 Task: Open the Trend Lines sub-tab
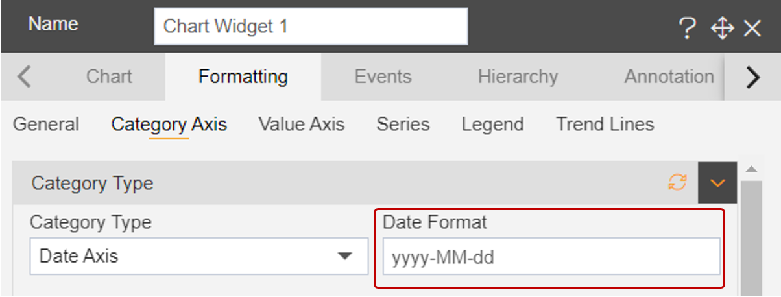pos(605,124)
